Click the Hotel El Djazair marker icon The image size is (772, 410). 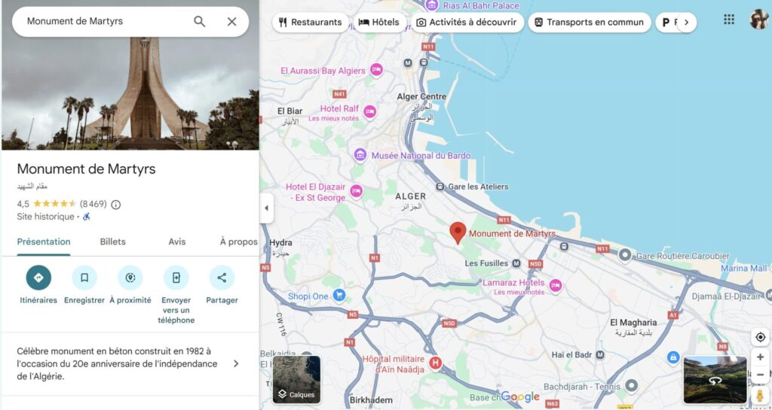356,190
